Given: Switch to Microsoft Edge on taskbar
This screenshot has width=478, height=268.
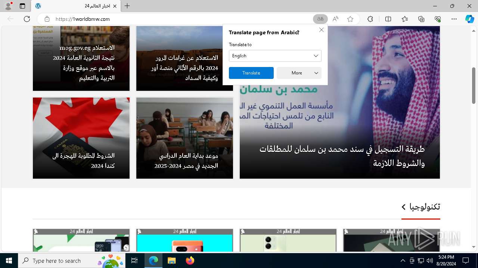Looking at the screenshot, I should pyautogui.click(x=153, y=261).
